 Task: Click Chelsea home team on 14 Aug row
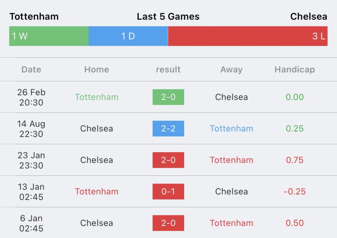coord(96,129)
